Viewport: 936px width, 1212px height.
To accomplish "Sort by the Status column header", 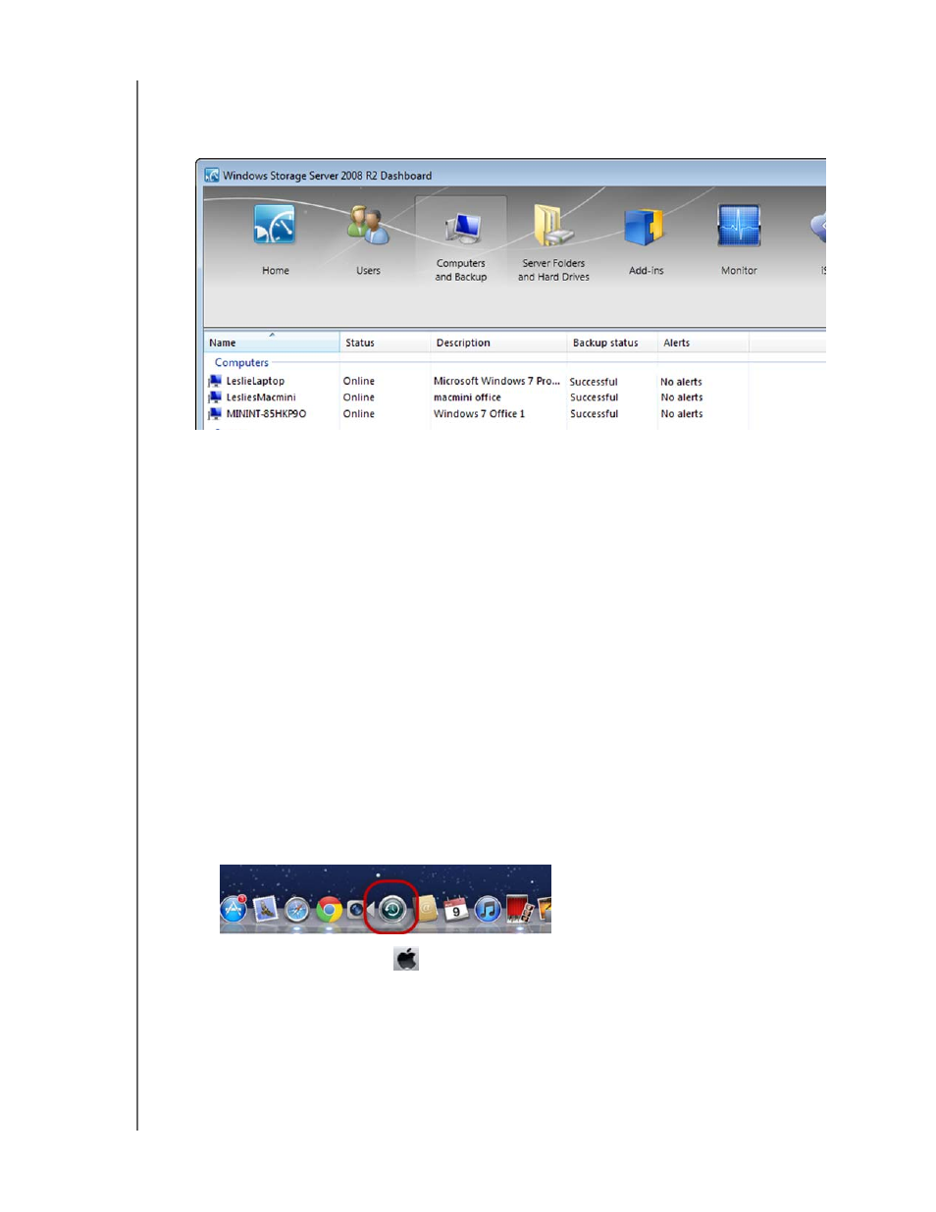I will pyautogui.click(x=386, y=343).
